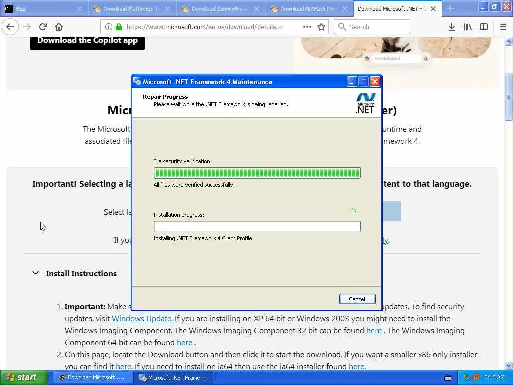513x385 pixels.
Task: Go back with the browser back arrow
Action: (x=10, y=27)
